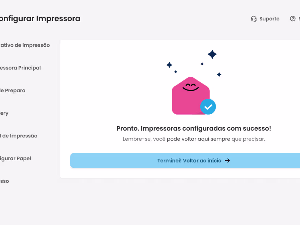
Task: Select the 'ativo de impressão' sidebar step
Action: [x=25, y=45]
